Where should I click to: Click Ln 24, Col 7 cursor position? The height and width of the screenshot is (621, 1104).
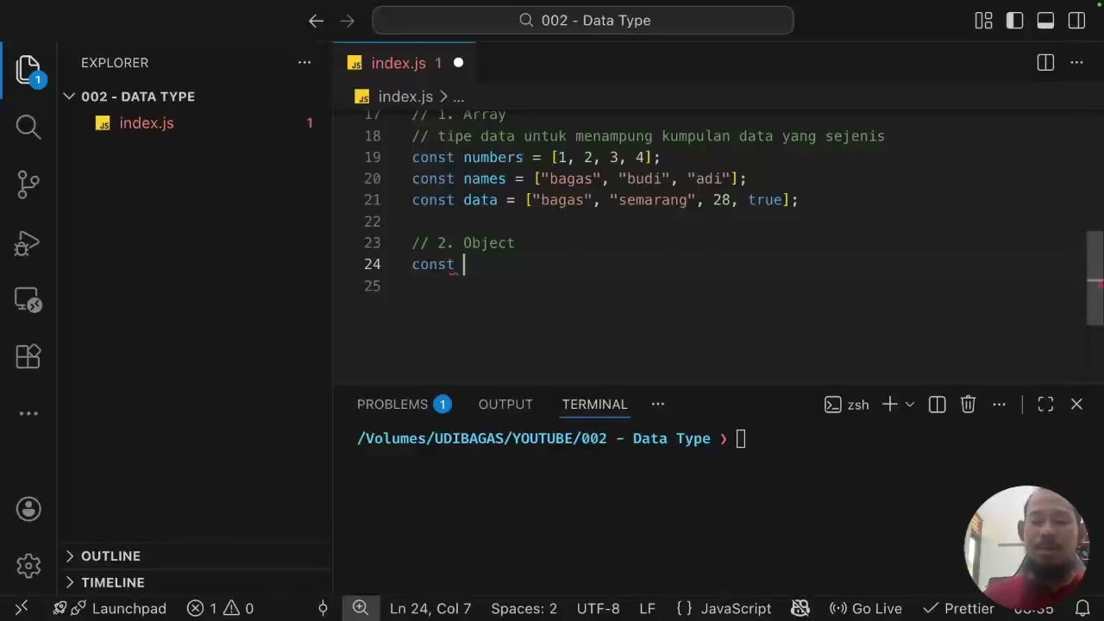430,608
